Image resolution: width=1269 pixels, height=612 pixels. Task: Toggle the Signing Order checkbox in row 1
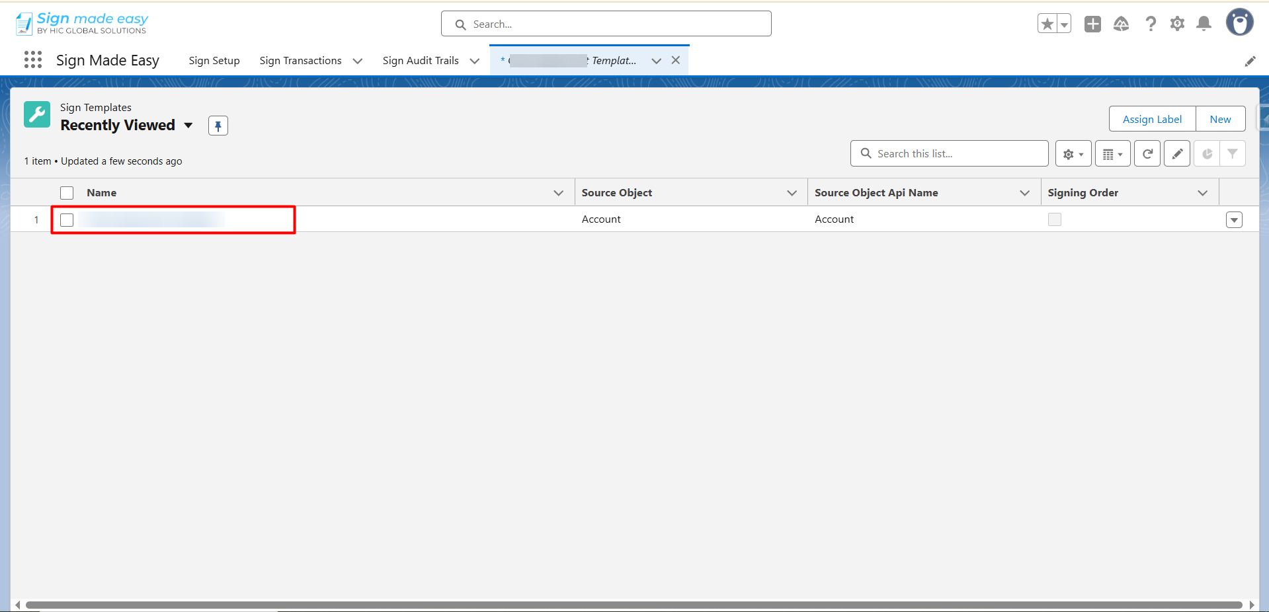pyautogui.click(x=1055, y=219)
